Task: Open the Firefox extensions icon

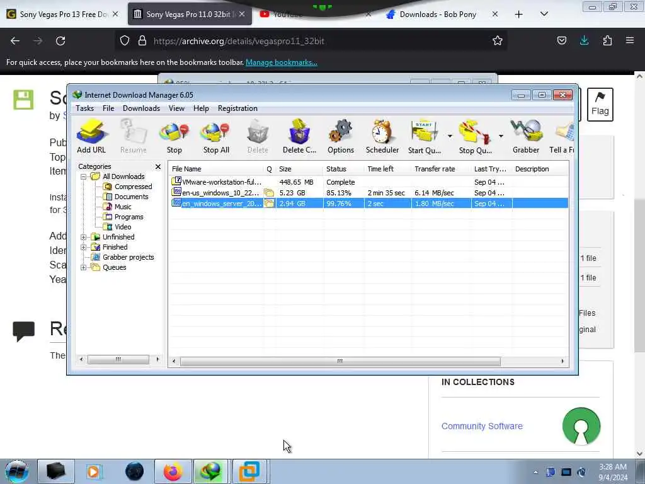Action: pos(607,40)
